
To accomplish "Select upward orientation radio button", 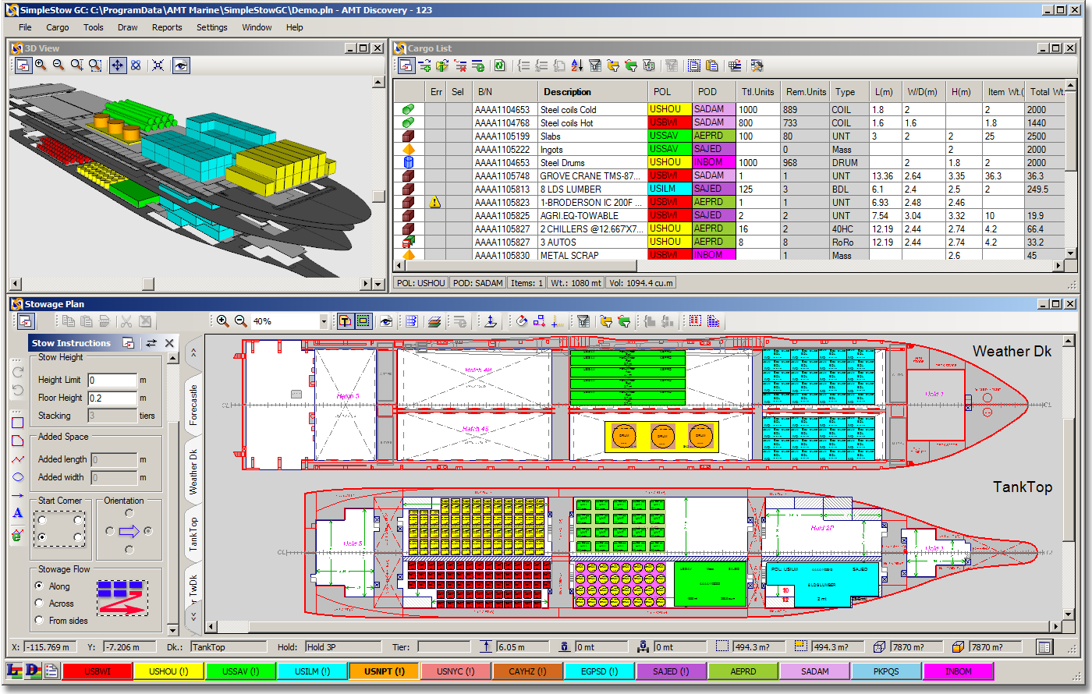I will pos(129,513).
